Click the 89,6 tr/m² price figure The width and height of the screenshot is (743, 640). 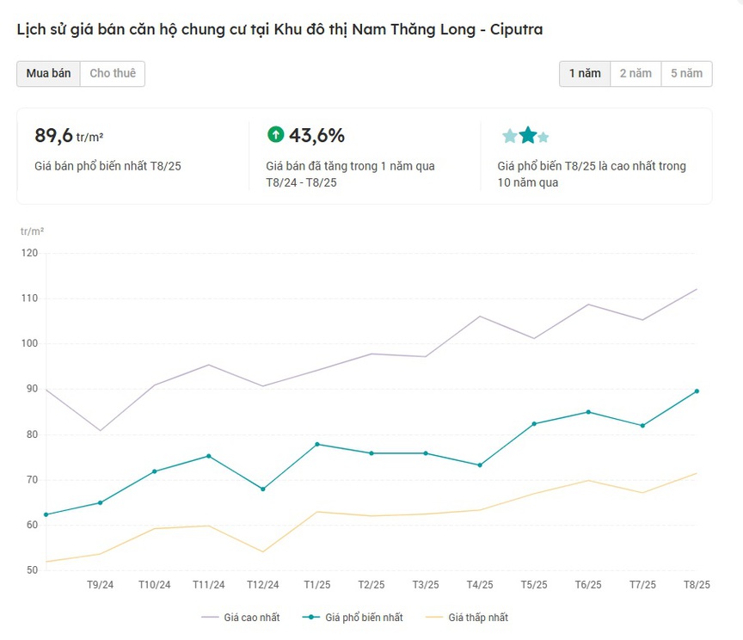point(69,136)
